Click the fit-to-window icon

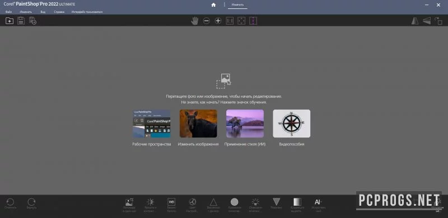click(x=241, y=21)
